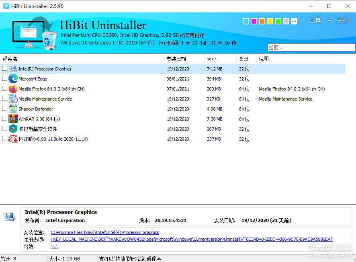This screenshot has width=356, height=262.
Task: Select the WinRAR 6.00 checkbox
Action: [4, 118]
